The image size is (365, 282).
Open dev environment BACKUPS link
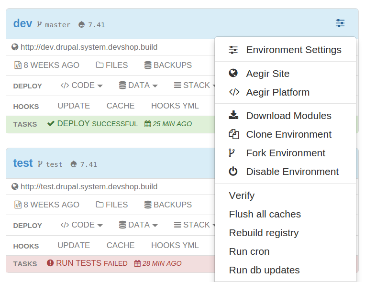(168, 65)
